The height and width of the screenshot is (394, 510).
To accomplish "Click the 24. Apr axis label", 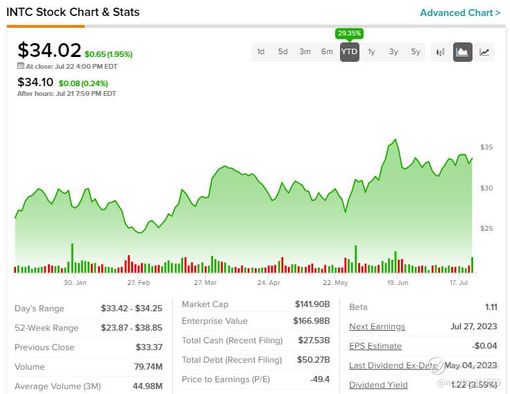I will [269, 283].
